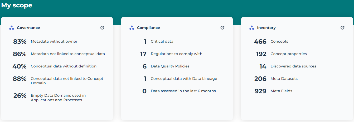Open Metadata without owner metric
Viewport: 354px width, 122px height.
point(54,42)
